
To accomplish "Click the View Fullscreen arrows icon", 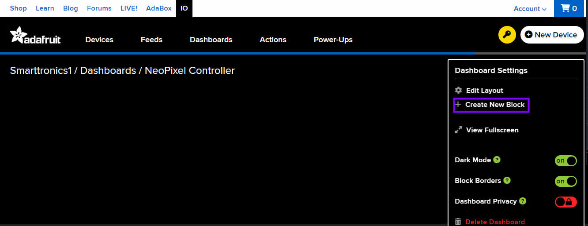I will (x=459, y=130).
